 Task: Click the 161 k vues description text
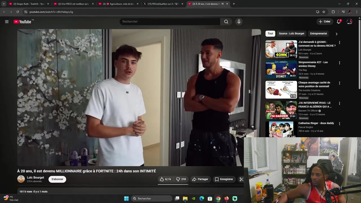tap(33, 191)
